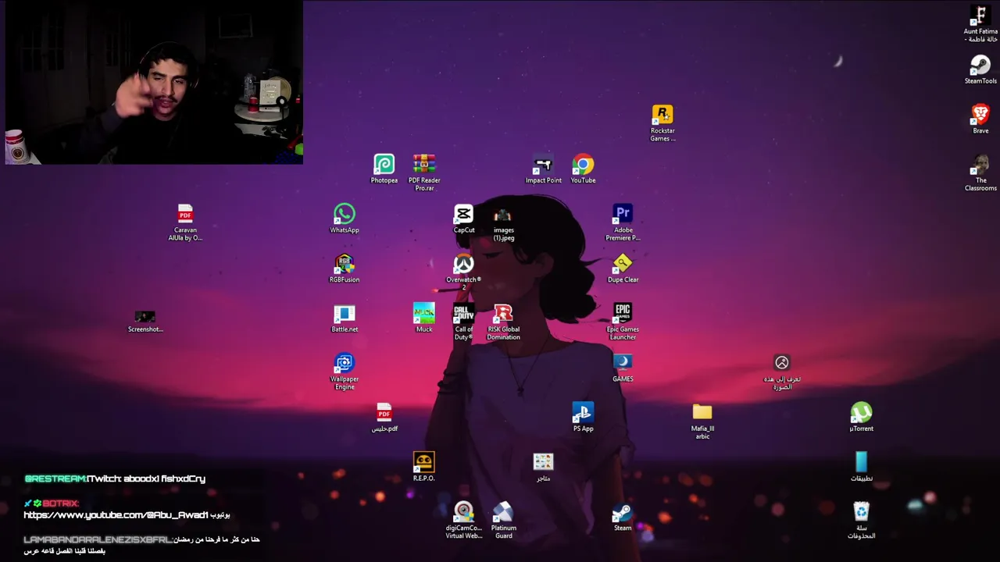Launch the Platinum Guard shortcut
This screenshot has width=1000, height=562.
click(503, 521)
